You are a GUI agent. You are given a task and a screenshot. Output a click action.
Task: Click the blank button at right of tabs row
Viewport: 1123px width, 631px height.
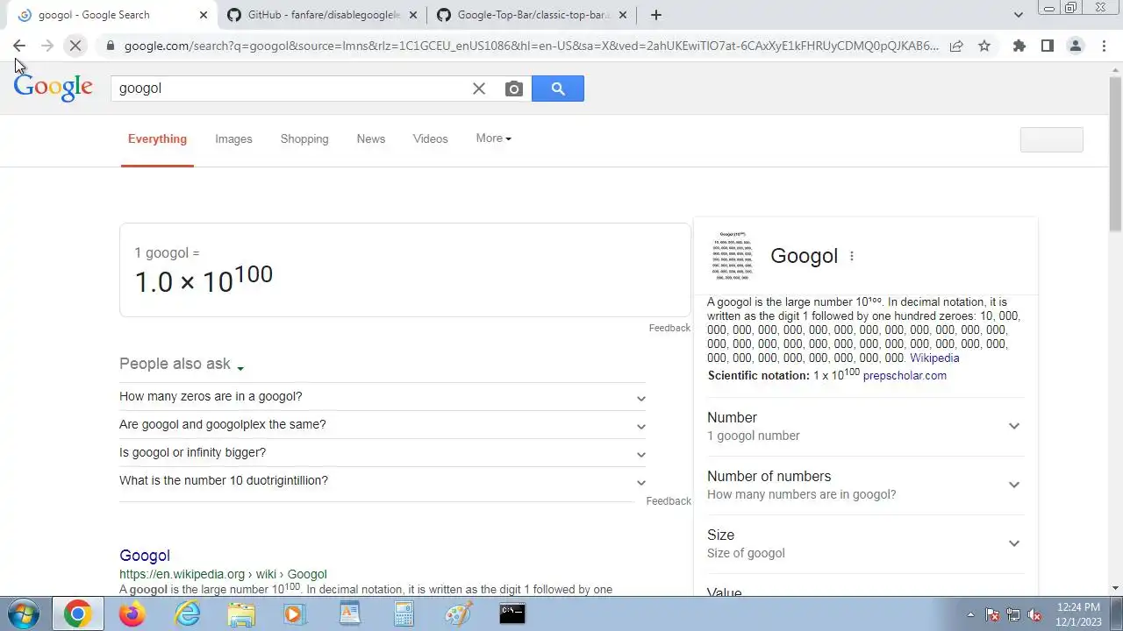[x=1051, y=139]
